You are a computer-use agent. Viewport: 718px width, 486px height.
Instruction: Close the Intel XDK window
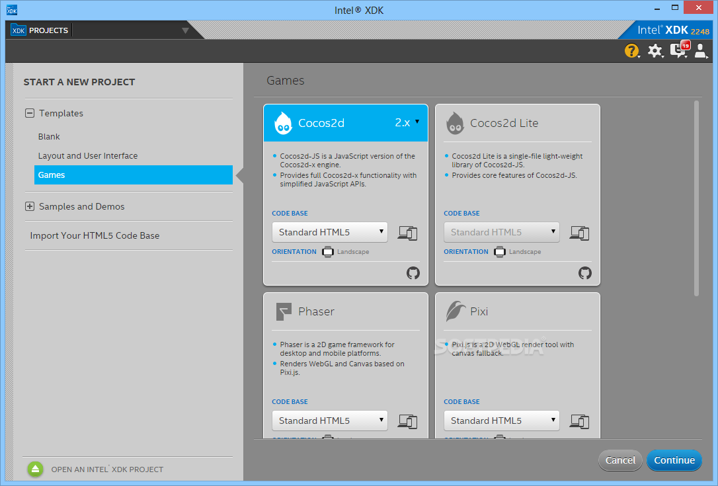(x=698, y=8)
